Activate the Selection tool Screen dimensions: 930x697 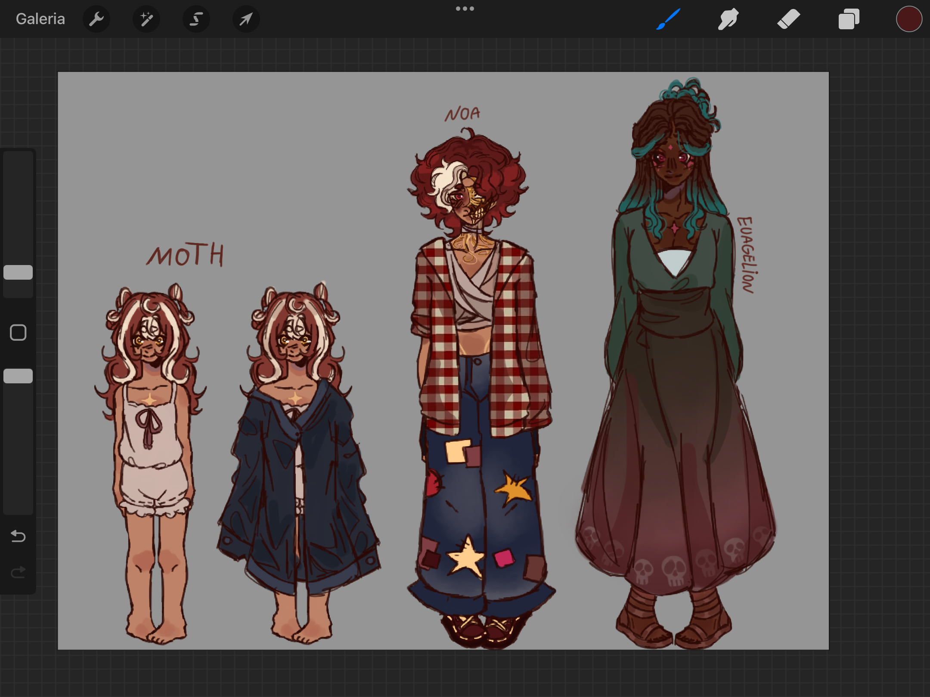coord(196,19)
